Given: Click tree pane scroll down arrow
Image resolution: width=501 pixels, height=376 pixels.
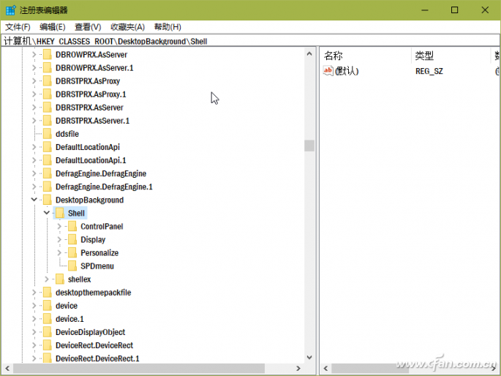Looking at the screenshot, I should 309,358.
